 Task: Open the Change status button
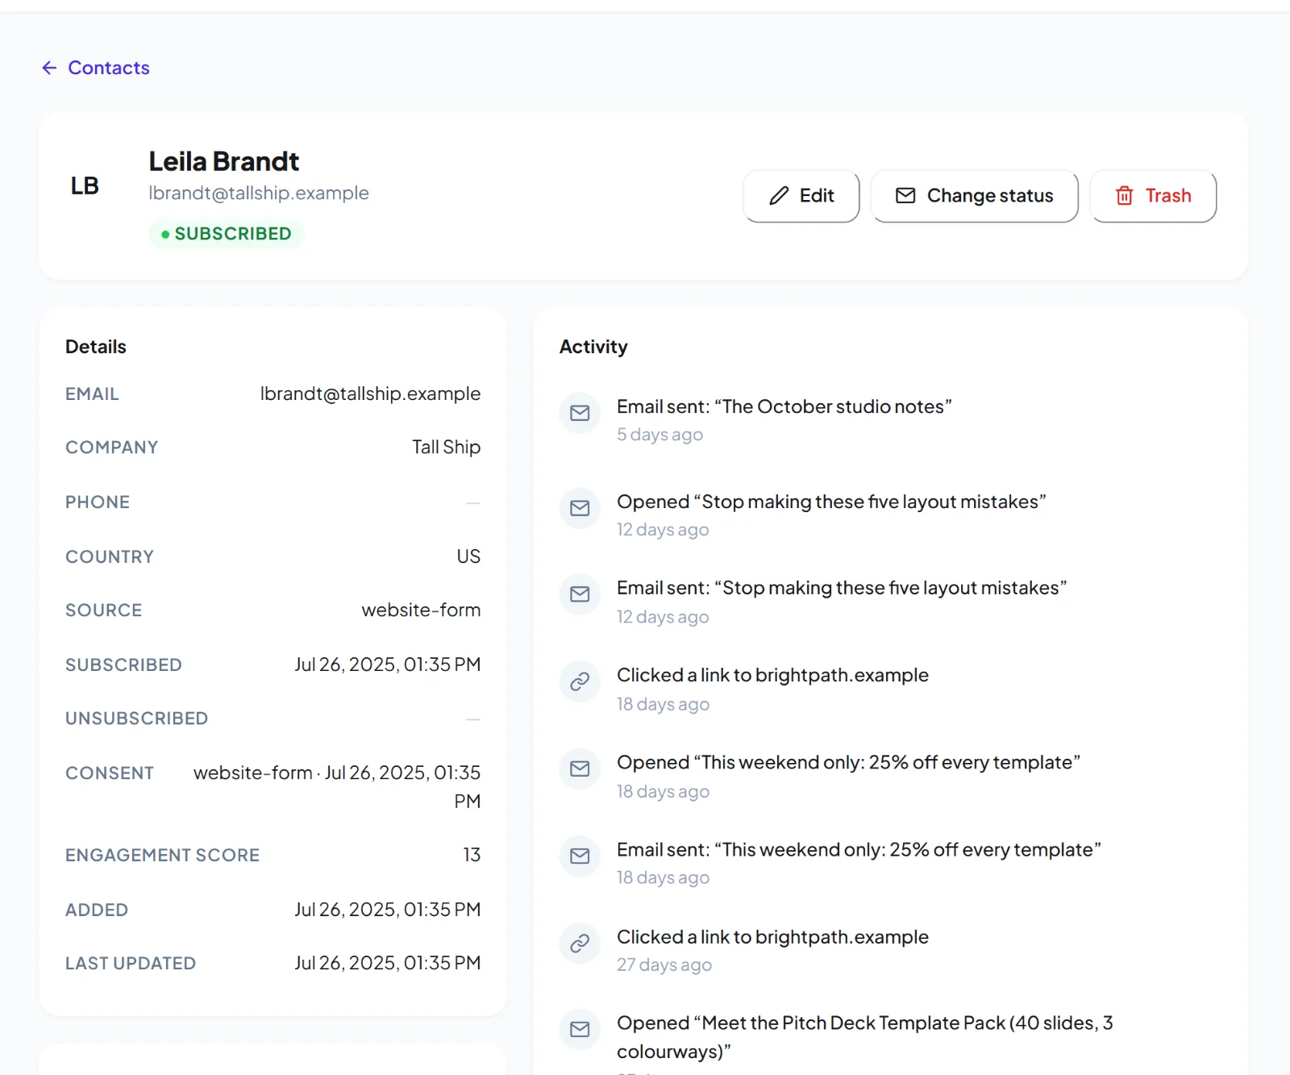(x=974, y=196)
